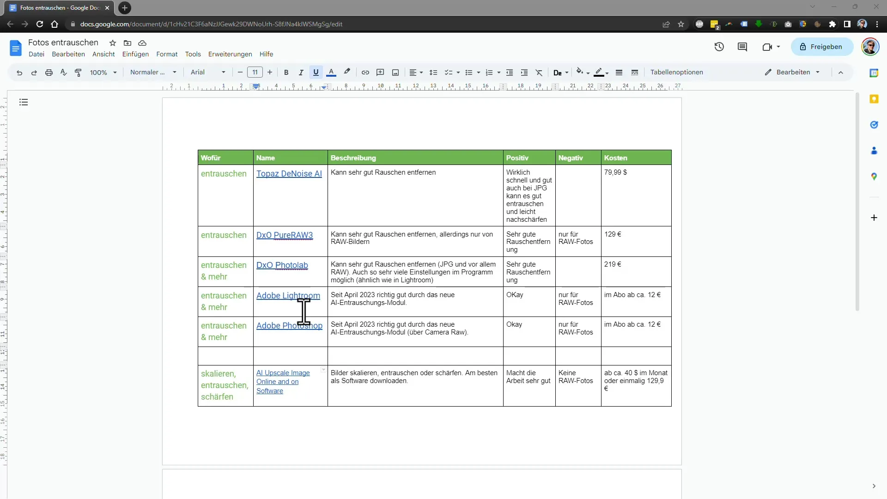Click the Underline formatting icon
Viewport: 887px width, 499px height.
(x=316, y=72)
